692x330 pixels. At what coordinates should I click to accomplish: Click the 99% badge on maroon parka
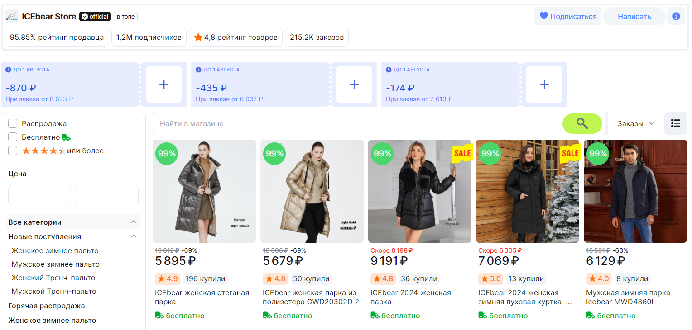coord(167,154)
